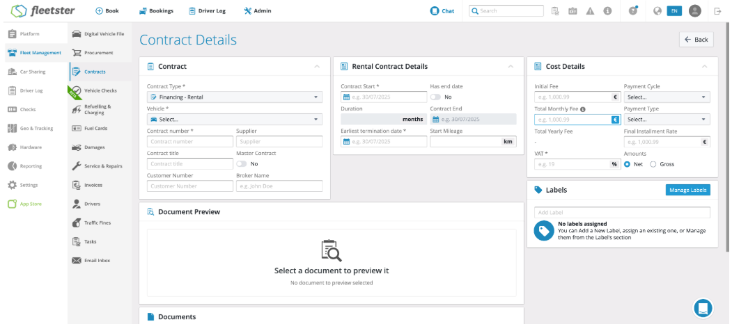Open the Payment Type dropdown
The height and width of the screenshot is (324, 732).
coord(667,120)
